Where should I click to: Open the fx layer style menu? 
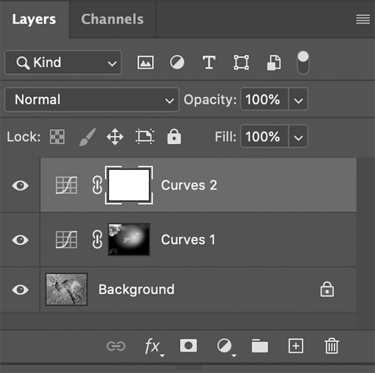click(152, 346)
